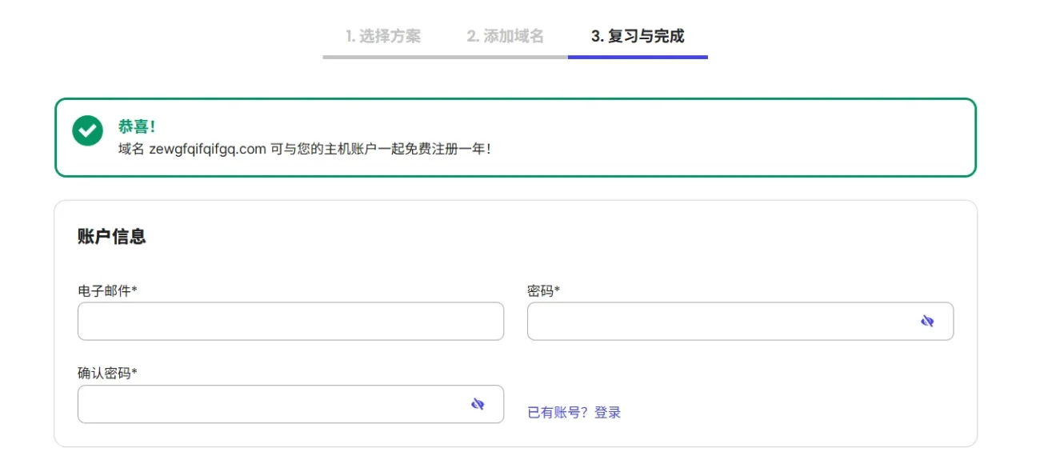Click the 账户信息 section heading
The width and height of the screenshot is (1040, 468).
112,237
